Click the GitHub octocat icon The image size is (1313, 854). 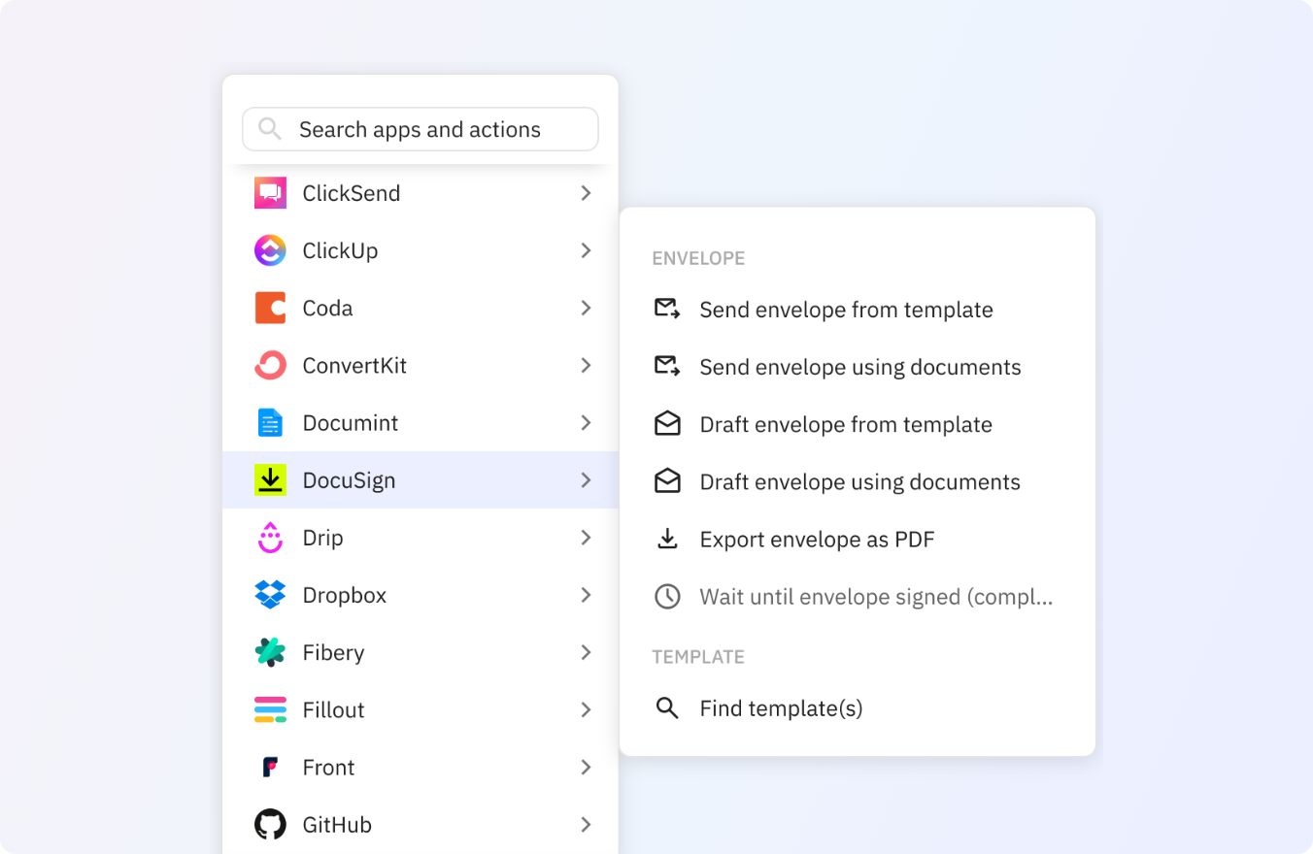tap(270, 825)
